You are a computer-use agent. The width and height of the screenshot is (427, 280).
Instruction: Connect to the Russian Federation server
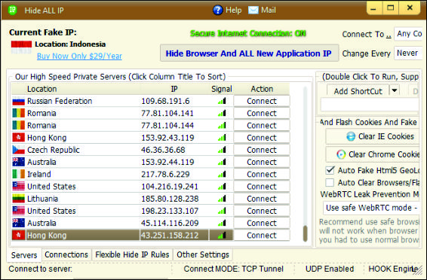tap(262, 101)
